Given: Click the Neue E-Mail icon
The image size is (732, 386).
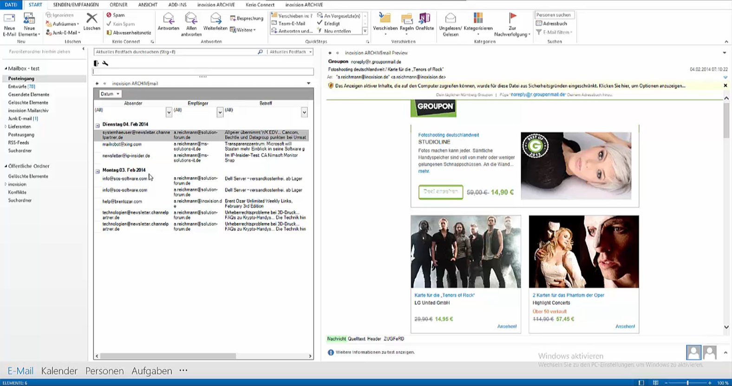Looking at the screenshot, I should tap(9, 20).
